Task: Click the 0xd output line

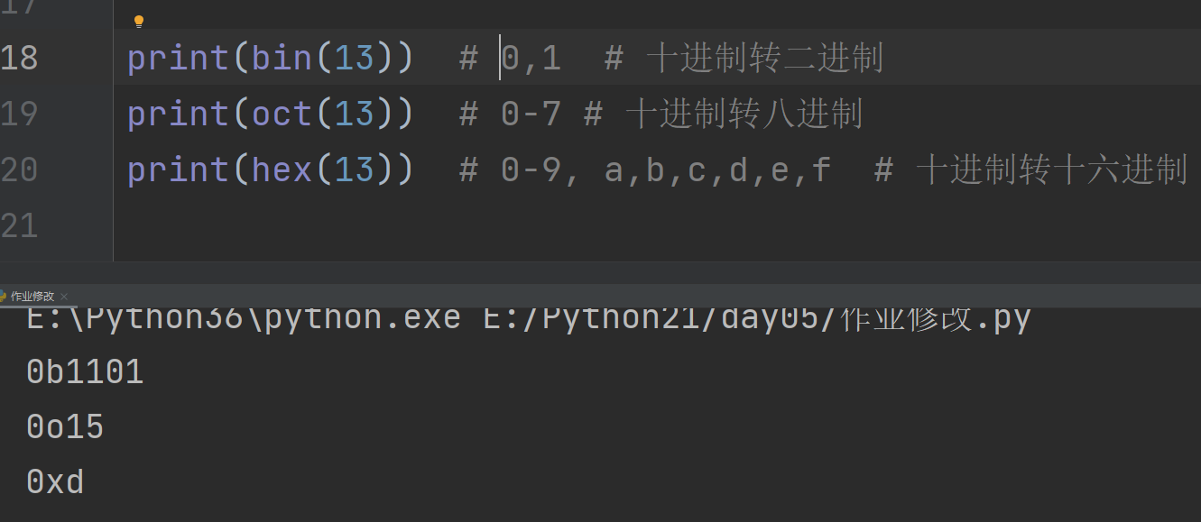Action: (x=55, y=481)
